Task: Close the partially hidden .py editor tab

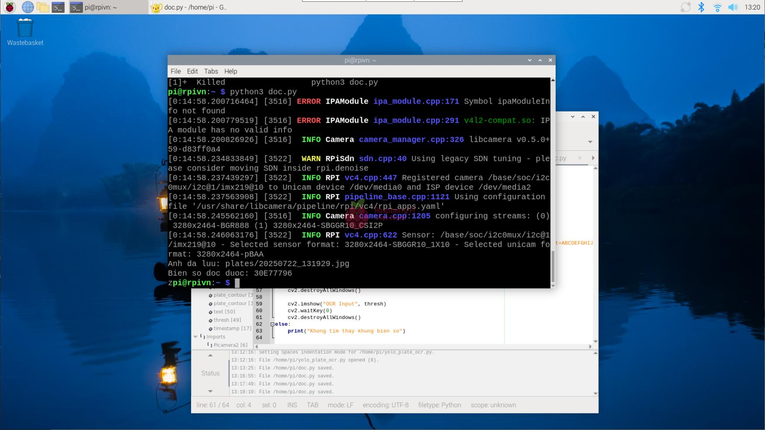Action: click(x=580, y=158)
